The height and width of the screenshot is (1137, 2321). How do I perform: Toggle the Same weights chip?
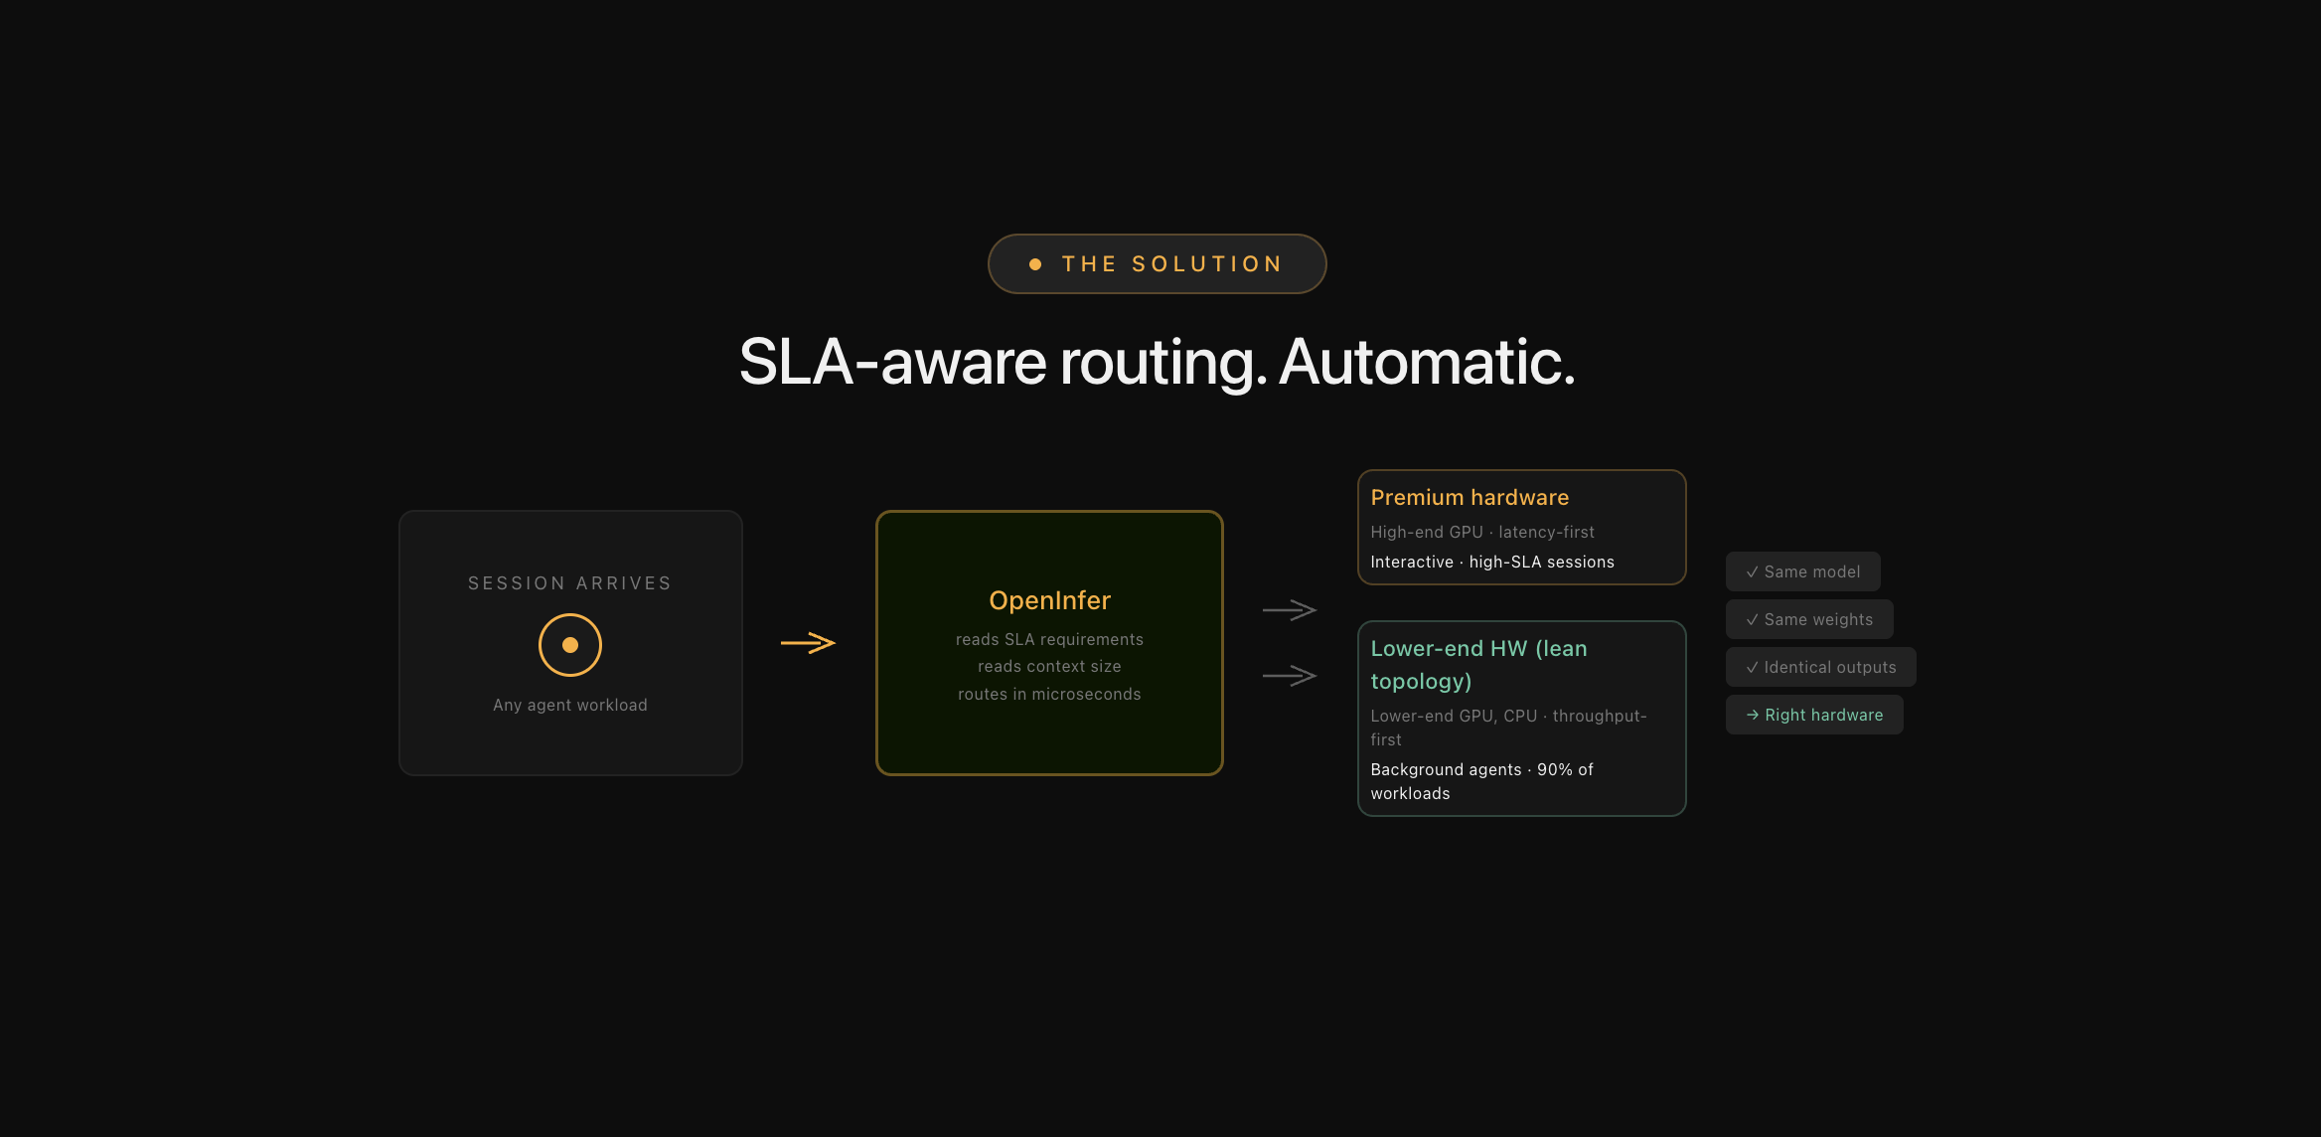click(x=1809, y=618)
